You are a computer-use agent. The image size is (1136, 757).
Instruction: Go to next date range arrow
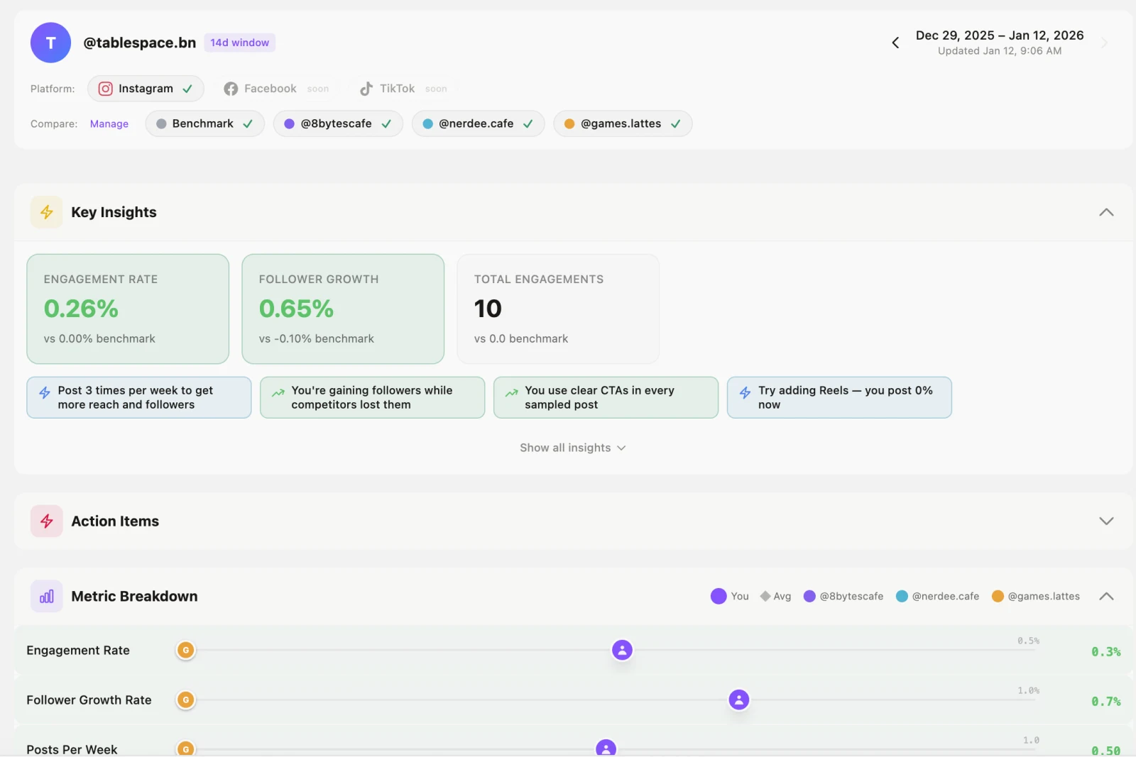[x=1104, y=43]
